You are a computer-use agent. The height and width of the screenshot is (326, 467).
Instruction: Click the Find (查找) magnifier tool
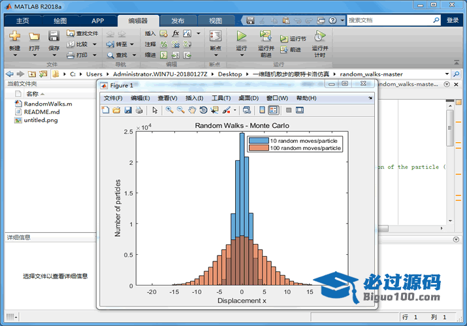(117, 55)
